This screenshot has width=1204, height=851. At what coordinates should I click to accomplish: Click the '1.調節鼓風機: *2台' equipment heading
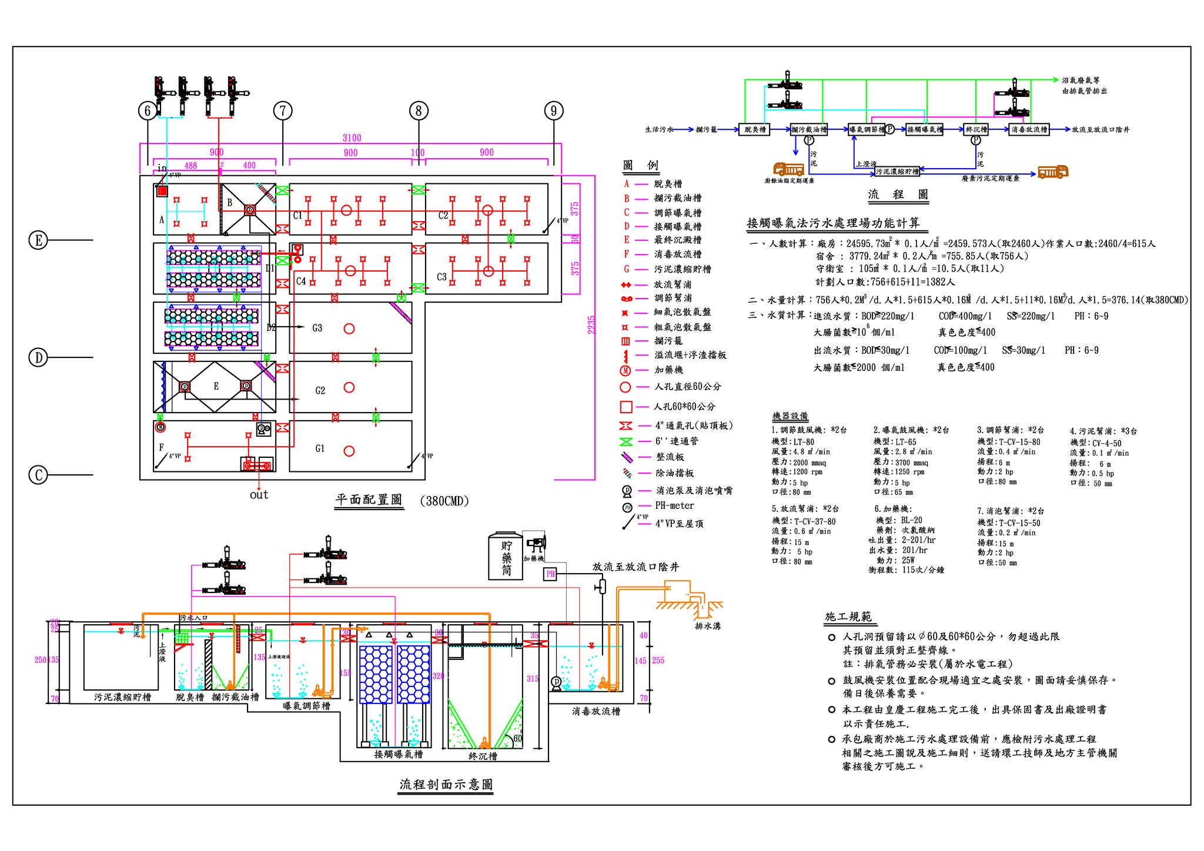810,430
